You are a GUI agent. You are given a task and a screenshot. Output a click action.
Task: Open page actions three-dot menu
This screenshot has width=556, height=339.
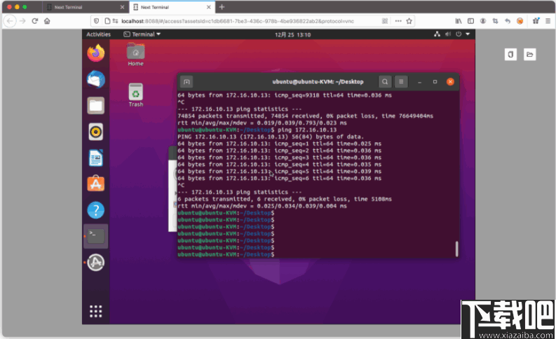398,21
